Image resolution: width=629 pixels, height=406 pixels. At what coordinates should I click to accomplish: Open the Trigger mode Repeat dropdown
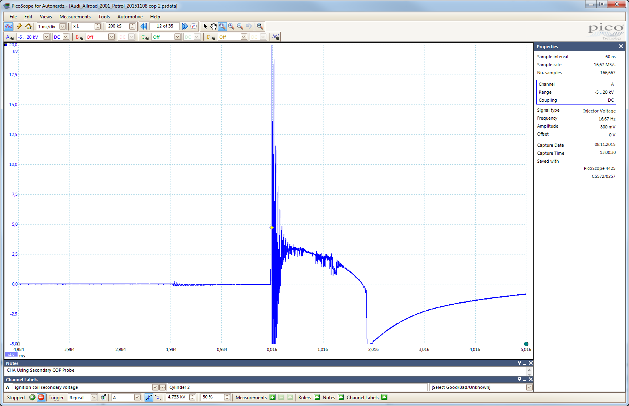[94, 397]
